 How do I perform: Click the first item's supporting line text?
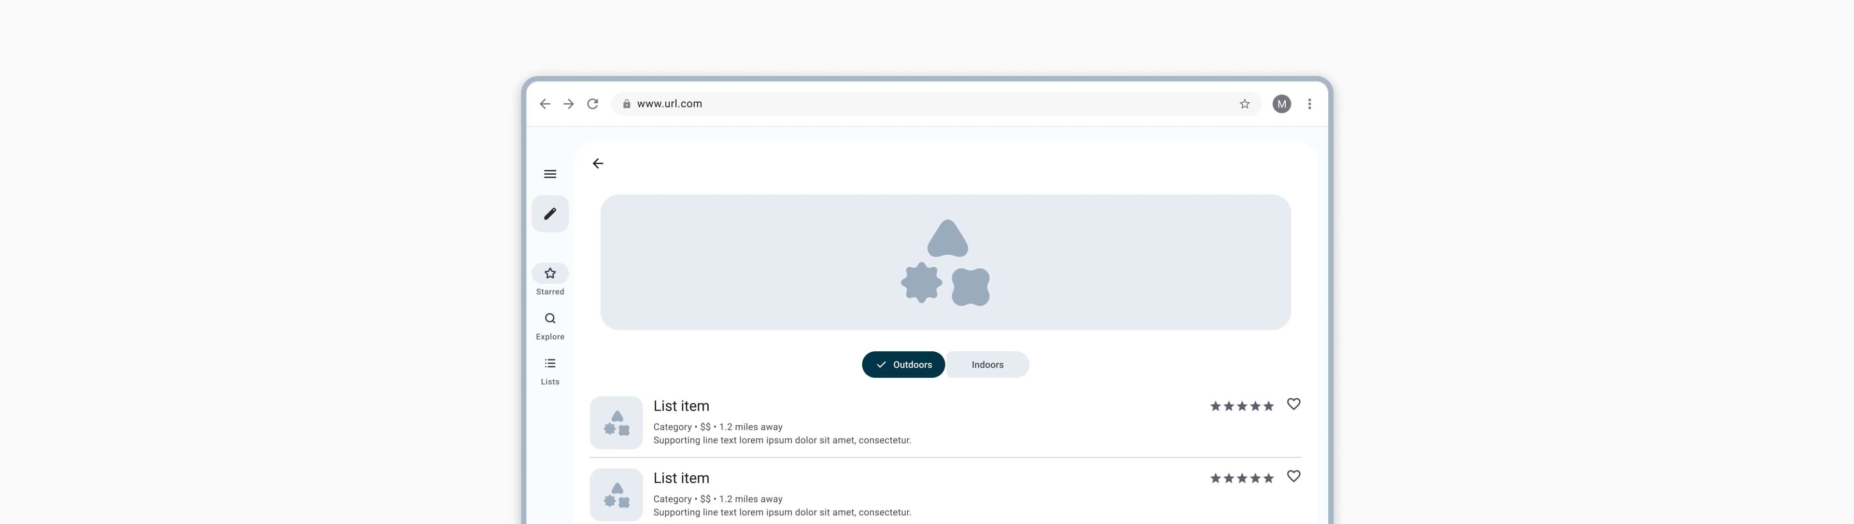[782, 441]
